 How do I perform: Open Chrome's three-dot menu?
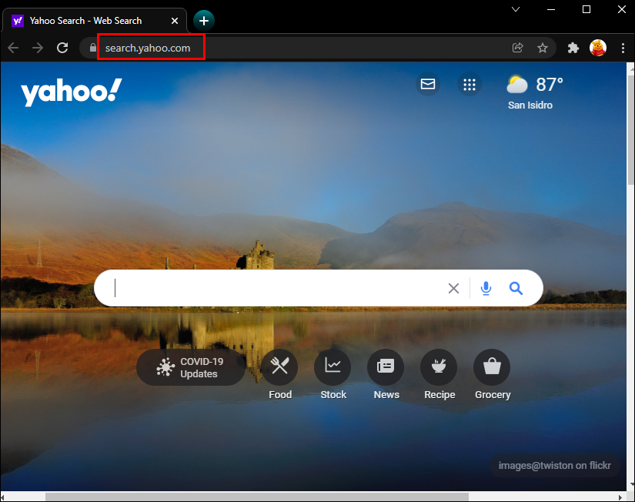pos(623,48)
